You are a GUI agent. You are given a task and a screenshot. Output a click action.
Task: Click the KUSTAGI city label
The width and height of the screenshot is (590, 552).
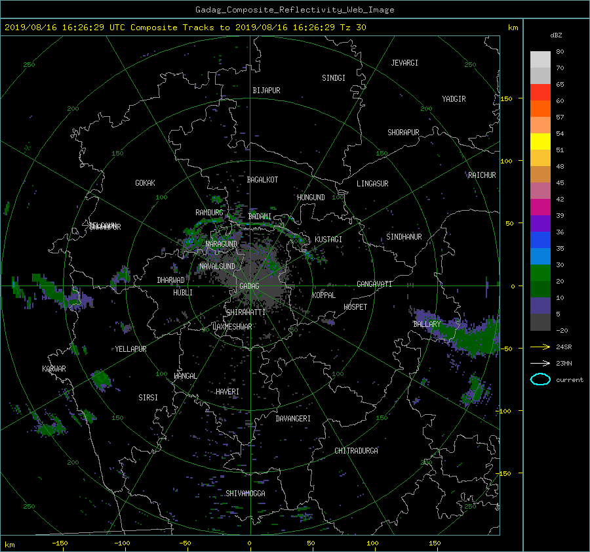pos(328,240)
